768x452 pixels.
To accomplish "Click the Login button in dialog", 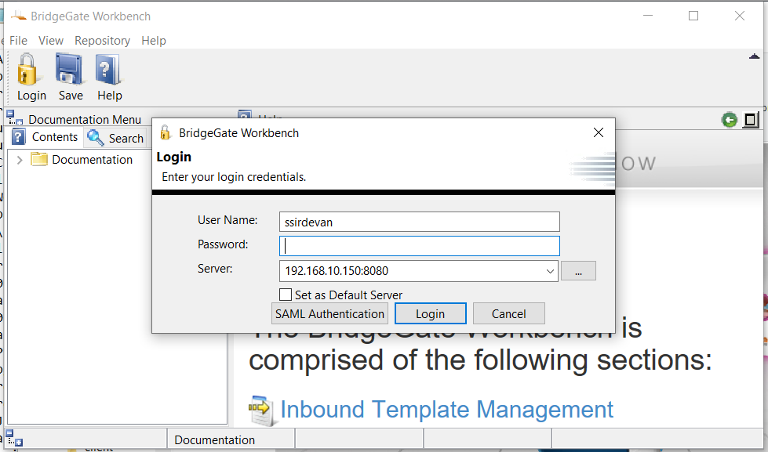I will 431,313.
